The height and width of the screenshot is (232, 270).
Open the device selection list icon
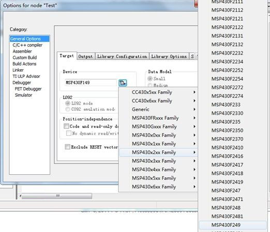pos(123,83)
